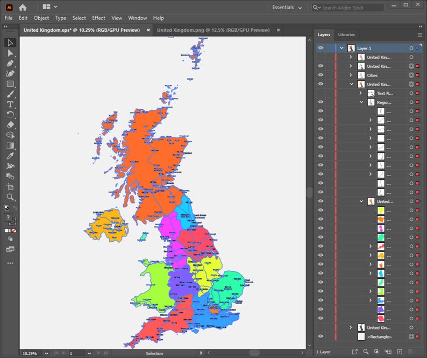The image size is (427, 358).
Task: Switch to United Kingdom.png tab
Action: tap(213, 30)
